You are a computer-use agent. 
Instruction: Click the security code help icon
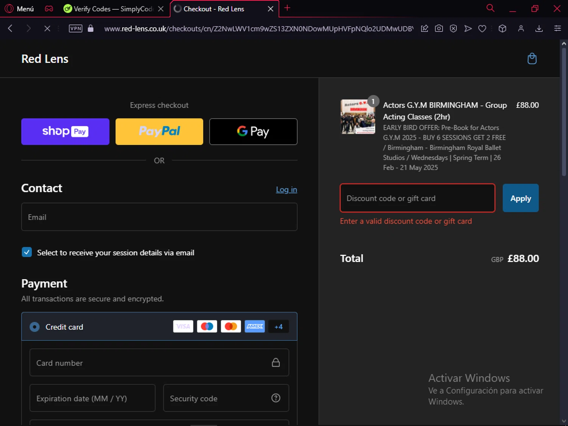[276, 398]
